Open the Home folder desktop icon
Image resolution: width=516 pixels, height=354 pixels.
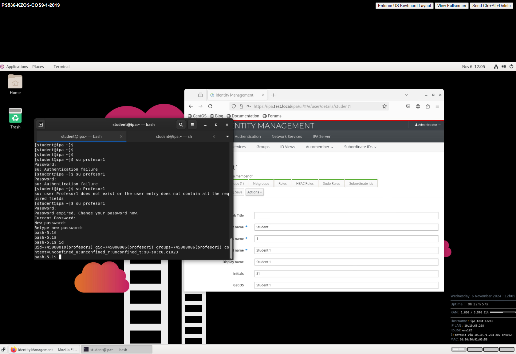pos(15,85)
